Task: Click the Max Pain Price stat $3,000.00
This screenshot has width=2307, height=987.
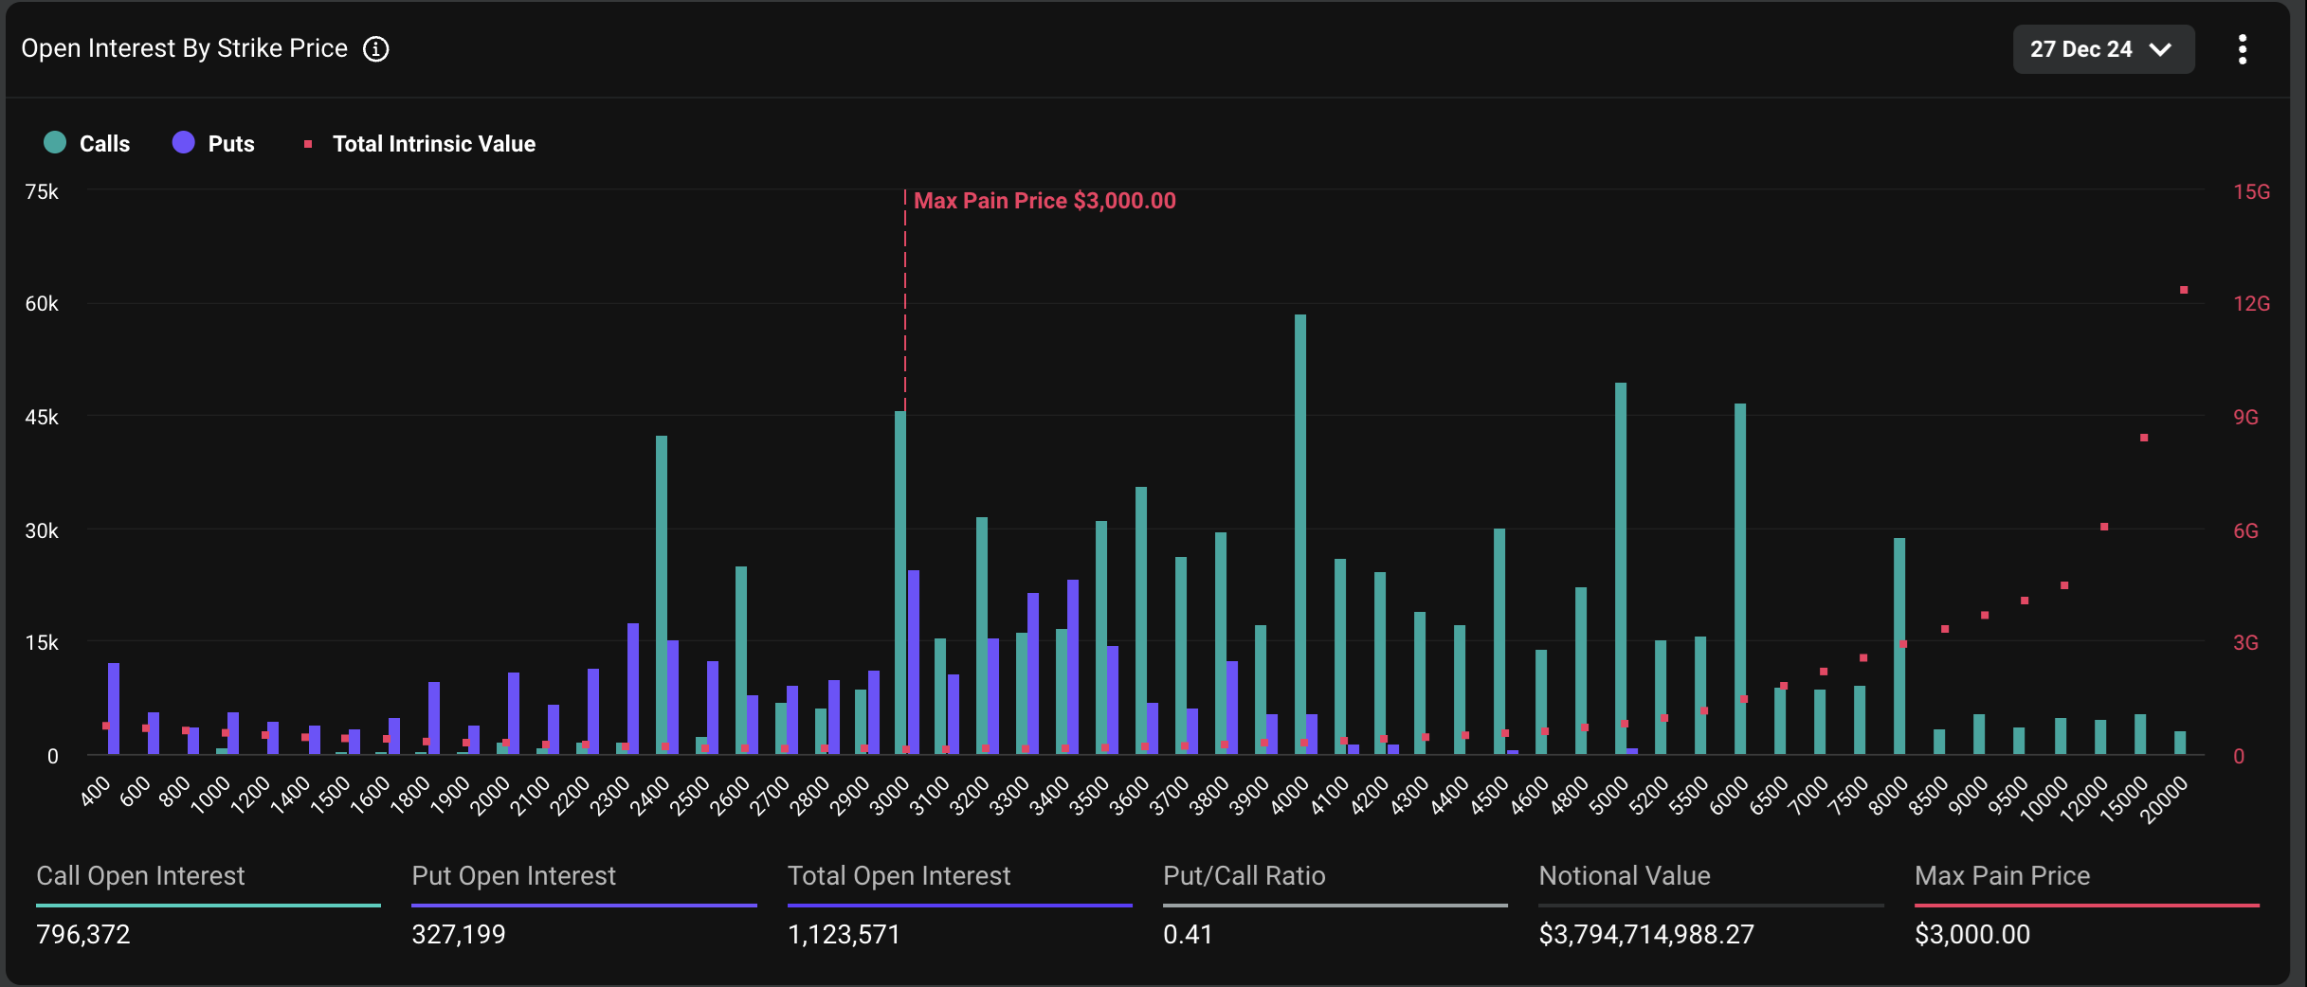Action: [x=1973, y=934]
